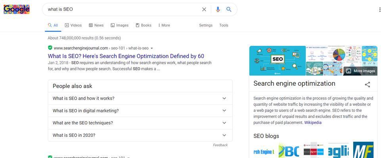
Task: Click the Google logo
Action: click(x=17, y=9)
